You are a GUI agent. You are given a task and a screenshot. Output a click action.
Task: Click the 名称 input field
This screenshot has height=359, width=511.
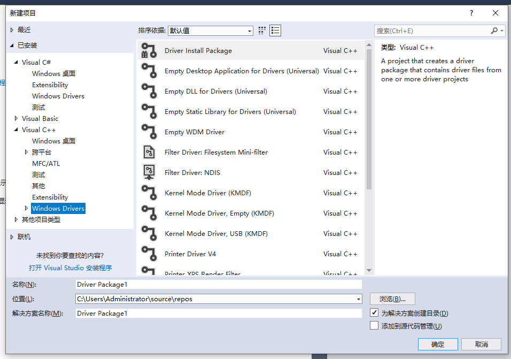(x=219, y=284)
